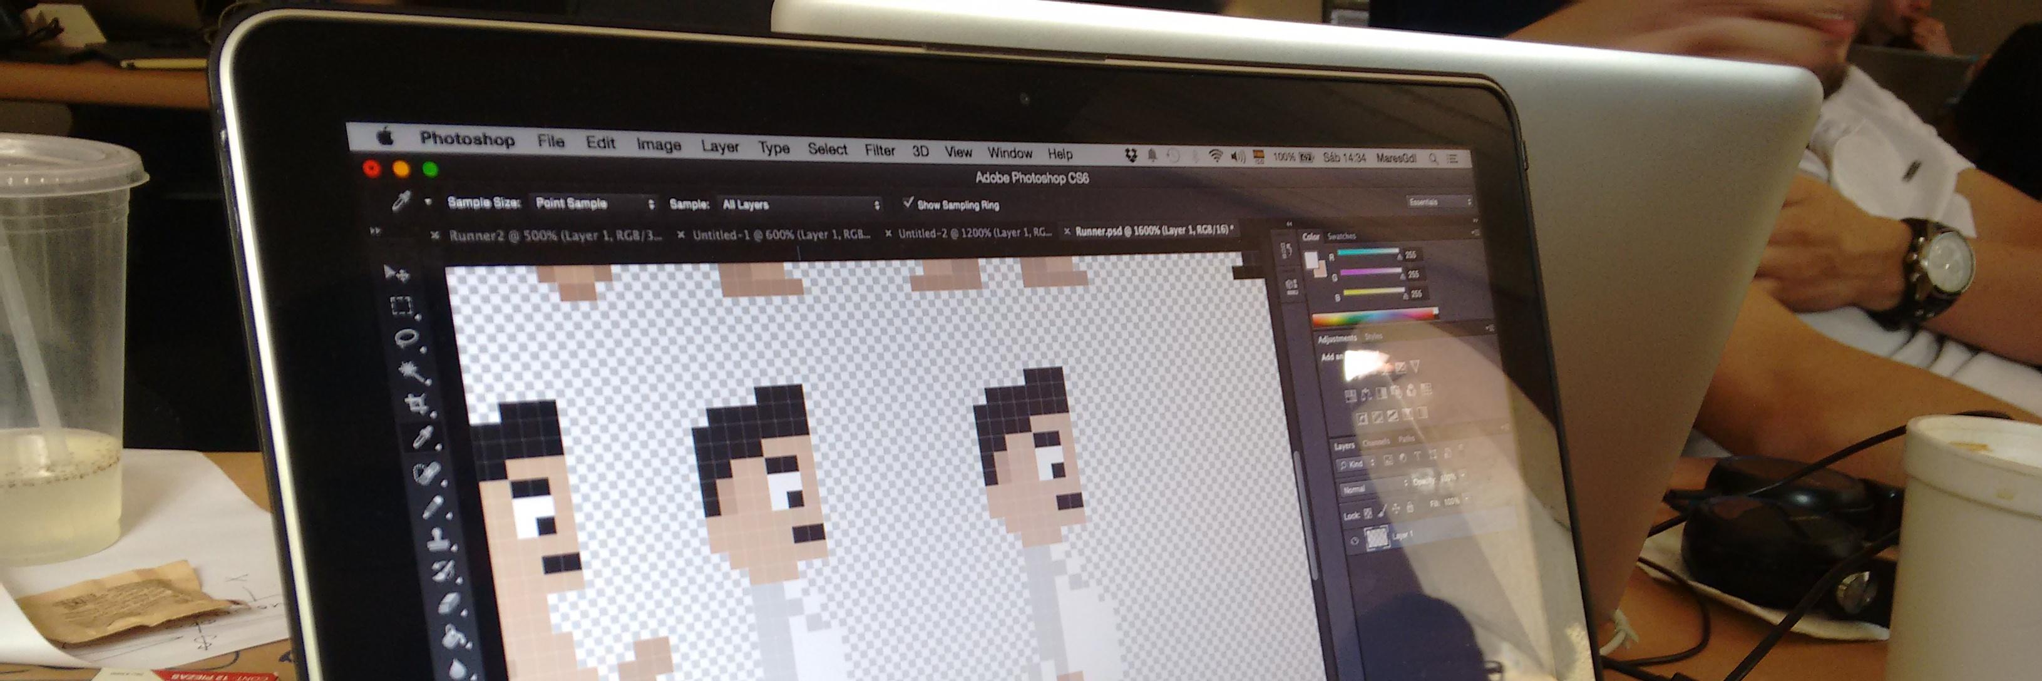This screenshot has width=2042, height=681.
Task: Open the Notification Center list icon
Action: pos(1453,158)
